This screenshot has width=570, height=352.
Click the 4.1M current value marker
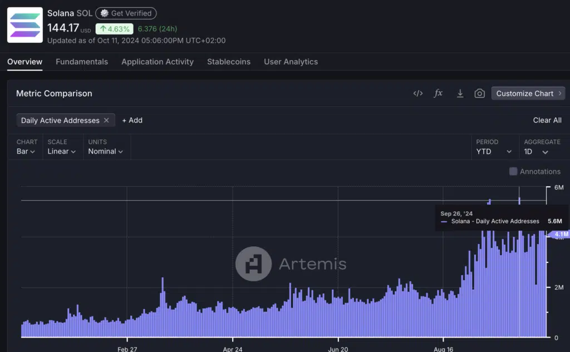click(x=560, y=234)
